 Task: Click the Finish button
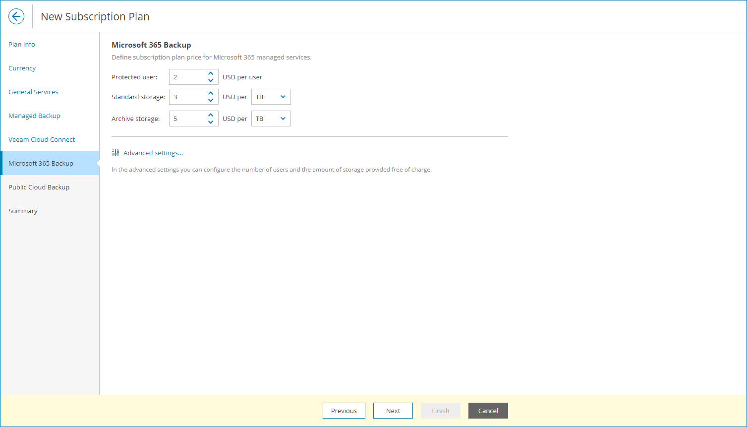(441, 411)
